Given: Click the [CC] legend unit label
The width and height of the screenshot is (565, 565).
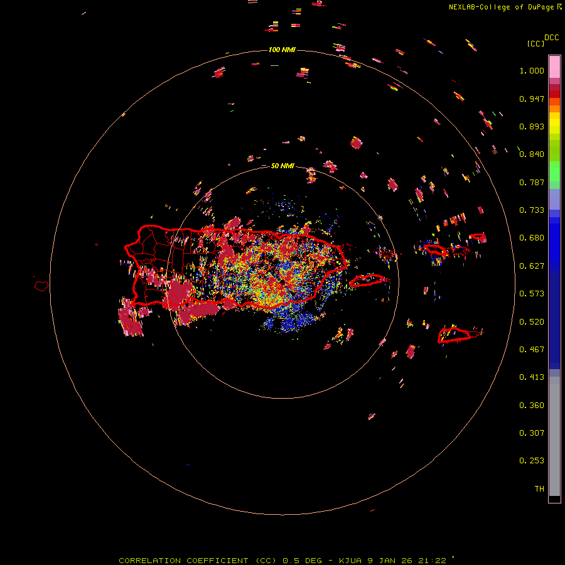Looking at the screenshot, I should (x=535, y=43).
